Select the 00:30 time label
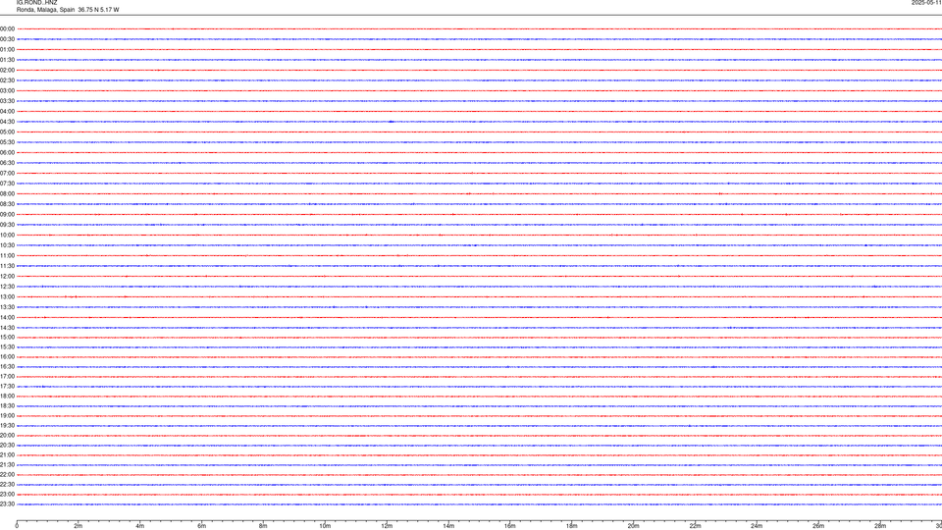Viewport: 942px width, 530px height. (7, 39)
